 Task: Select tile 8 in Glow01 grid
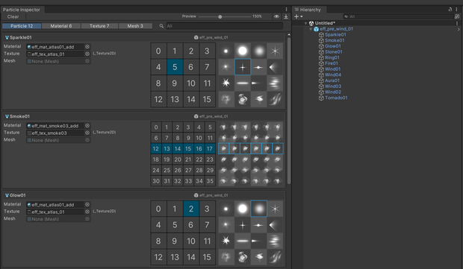tap(158, 241)
